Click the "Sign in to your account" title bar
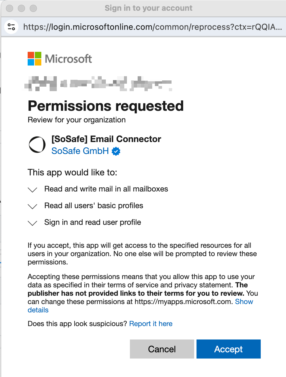This screenshot has width=286, height=377. tap(148, 8)
